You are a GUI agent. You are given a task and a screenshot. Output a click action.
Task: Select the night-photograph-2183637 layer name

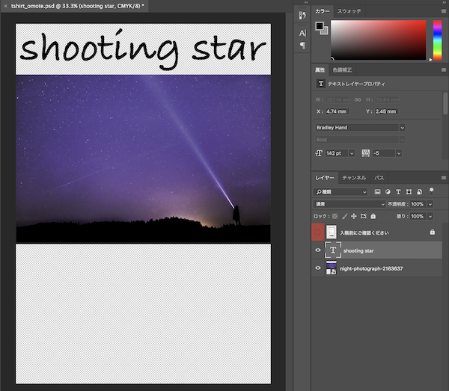371,268
